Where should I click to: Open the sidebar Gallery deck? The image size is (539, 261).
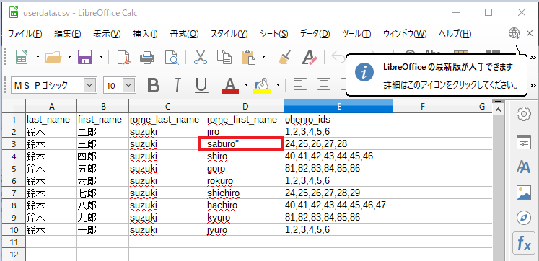[x=524, y=193]
